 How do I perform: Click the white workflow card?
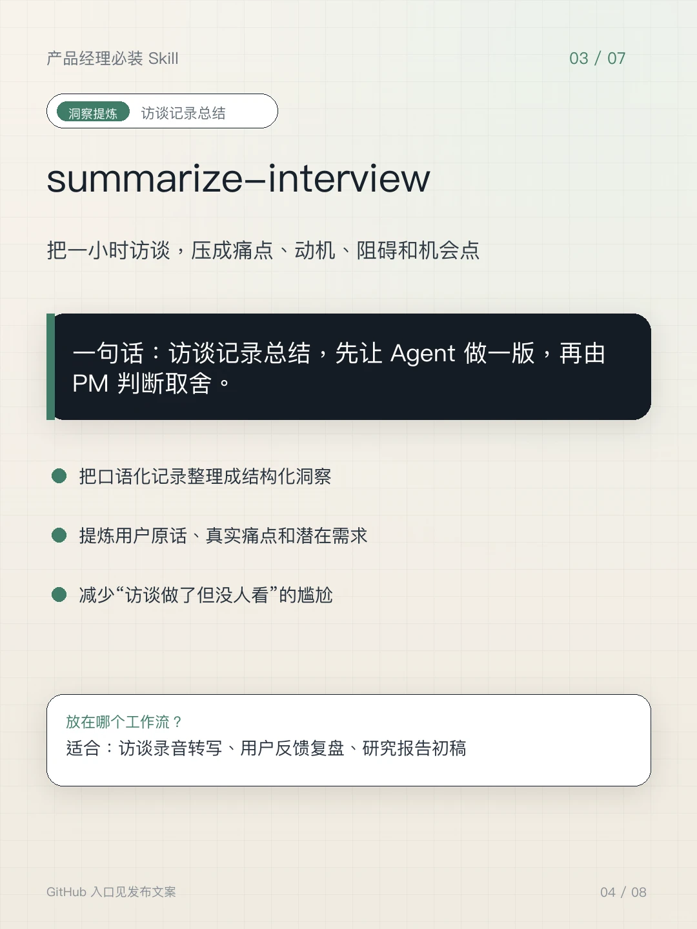348,740
